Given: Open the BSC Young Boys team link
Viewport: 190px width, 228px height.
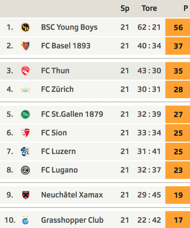Looking at the screenshot, I should [x=69, y=27].
